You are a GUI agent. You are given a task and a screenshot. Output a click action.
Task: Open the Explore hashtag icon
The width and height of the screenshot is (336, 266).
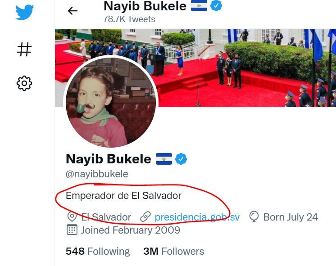point(24,49)
